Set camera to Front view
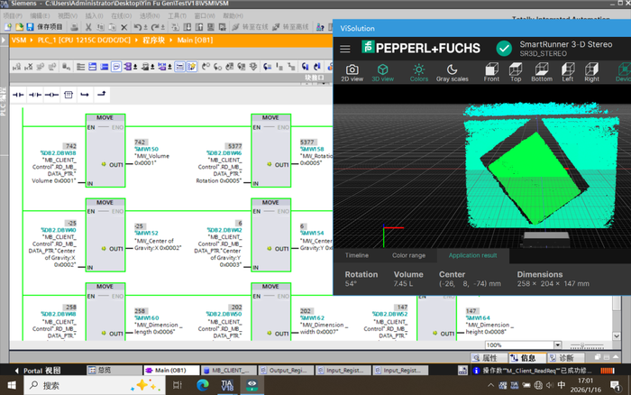The image size is (631, 395). tap(491, 72)
